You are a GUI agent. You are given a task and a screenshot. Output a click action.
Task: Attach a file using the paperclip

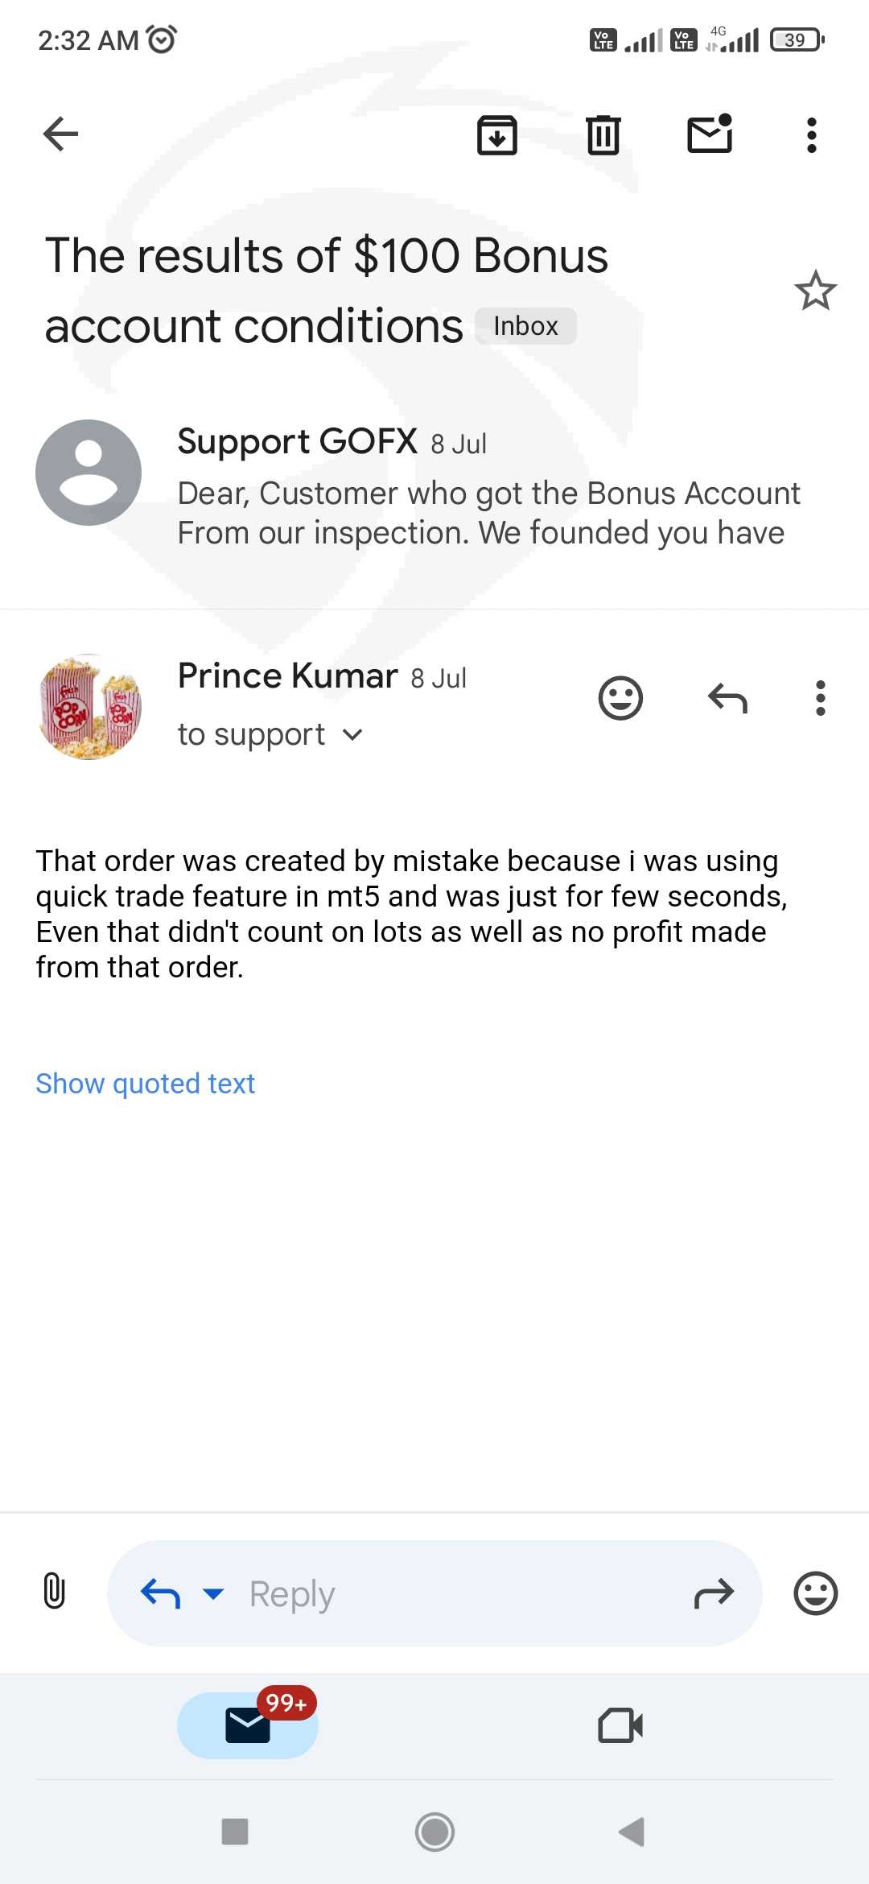[54, 1592]
